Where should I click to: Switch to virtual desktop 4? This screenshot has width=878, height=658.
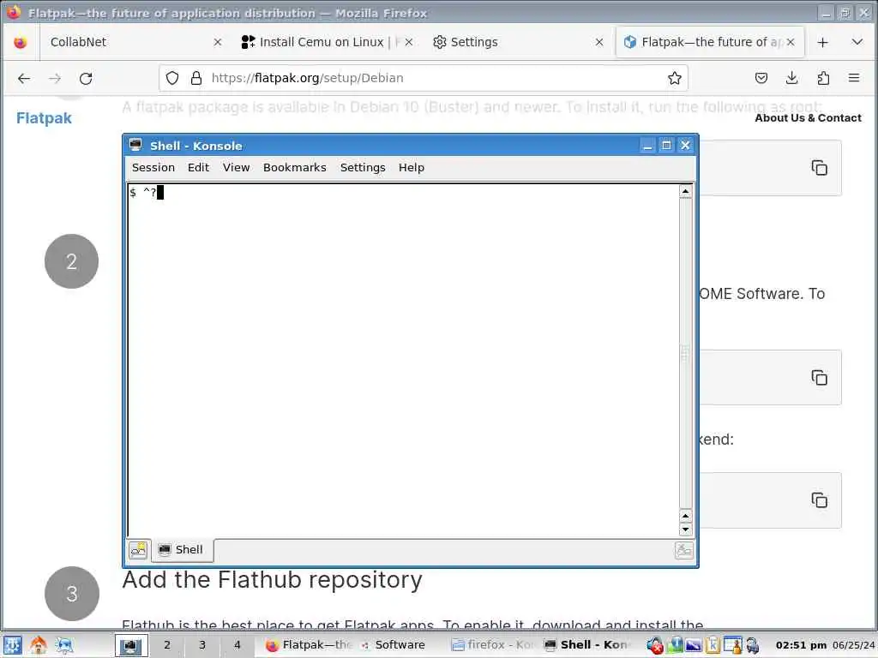(238, 645)
